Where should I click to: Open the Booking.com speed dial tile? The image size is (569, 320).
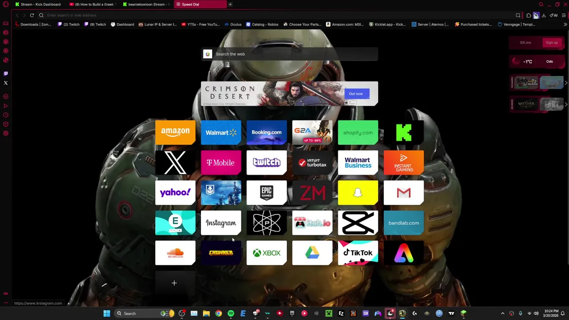pos(267,132)
